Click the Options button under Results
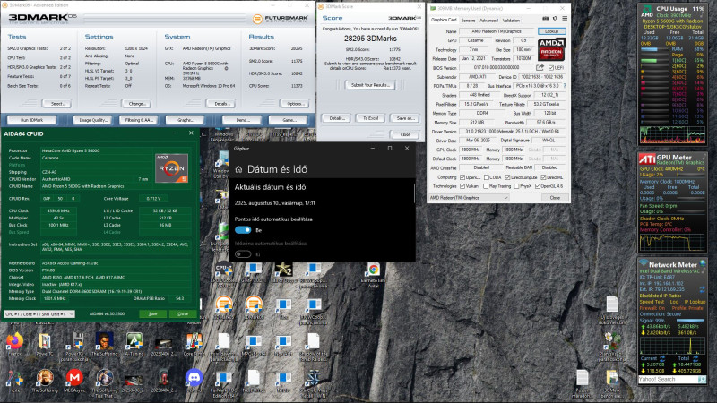Screen dimensions: 717x403 pos(295,104)
